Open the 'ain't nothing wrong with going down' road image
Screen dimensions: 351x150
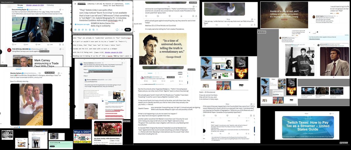click(284, 15)
